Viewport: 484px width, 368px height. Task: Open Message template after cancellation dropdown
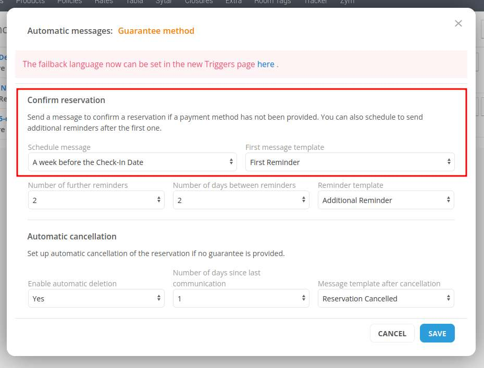[386, 299]
